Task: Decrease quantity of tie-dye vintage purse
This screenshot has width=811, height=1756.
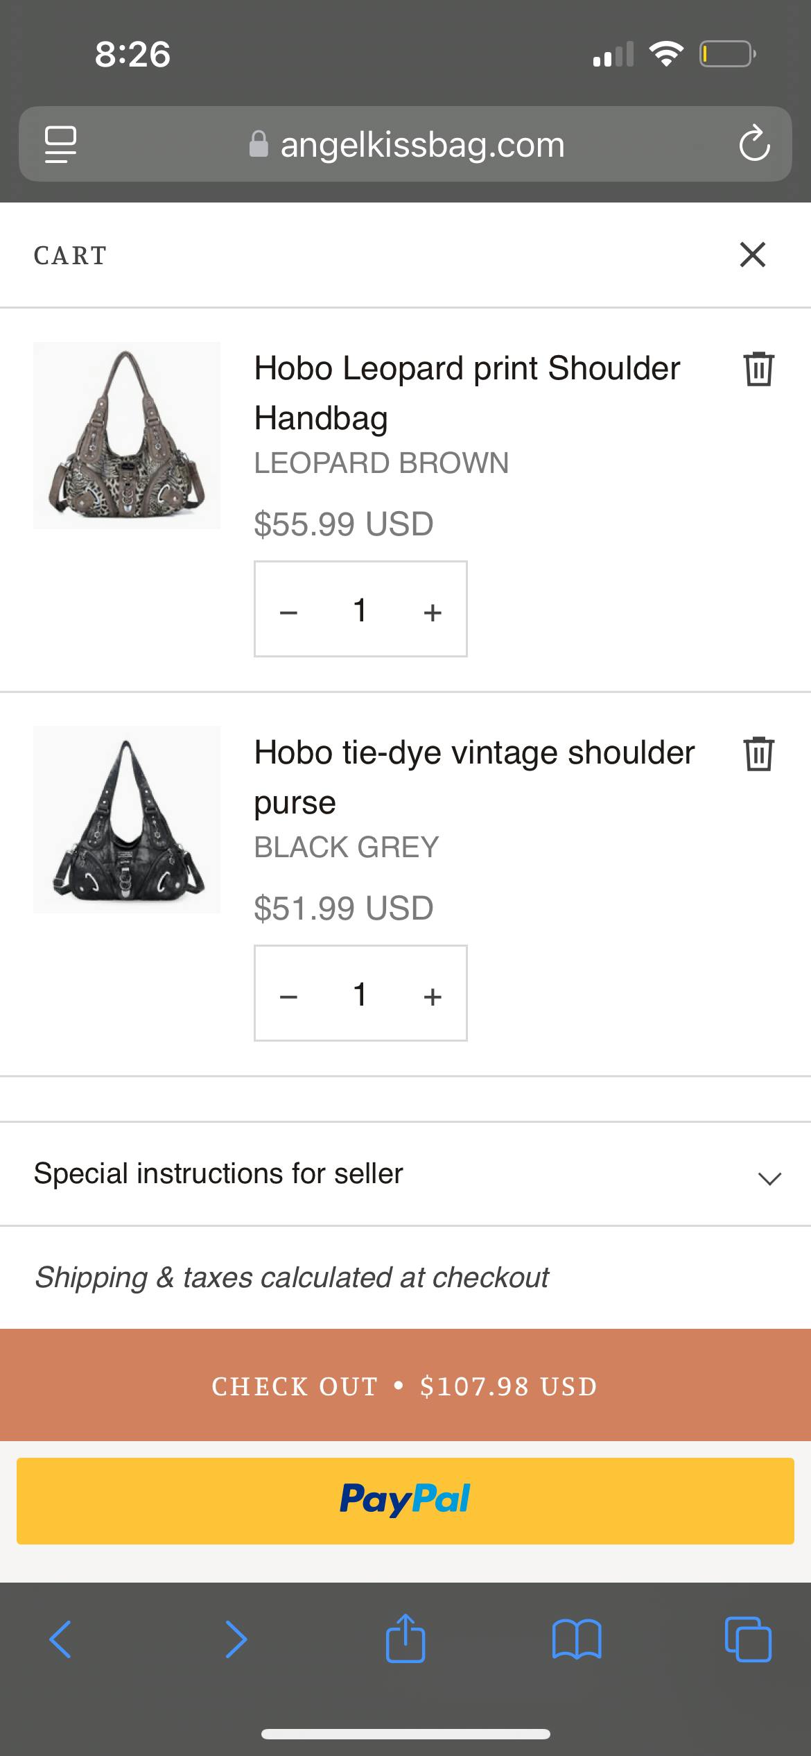Action: click(x=288, y=996)
